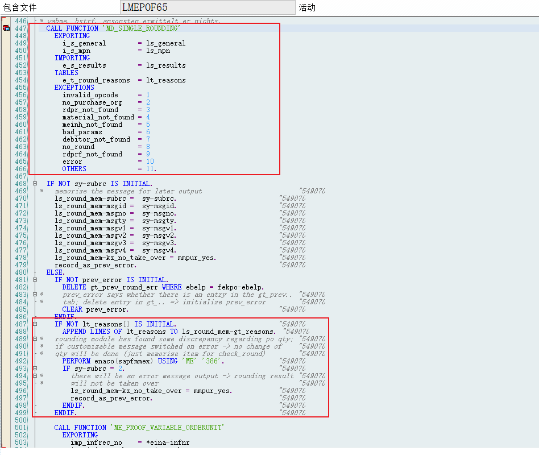Click lt_reasons on line 454
This screenshot has height=455, width=539.
click(166, 80)
